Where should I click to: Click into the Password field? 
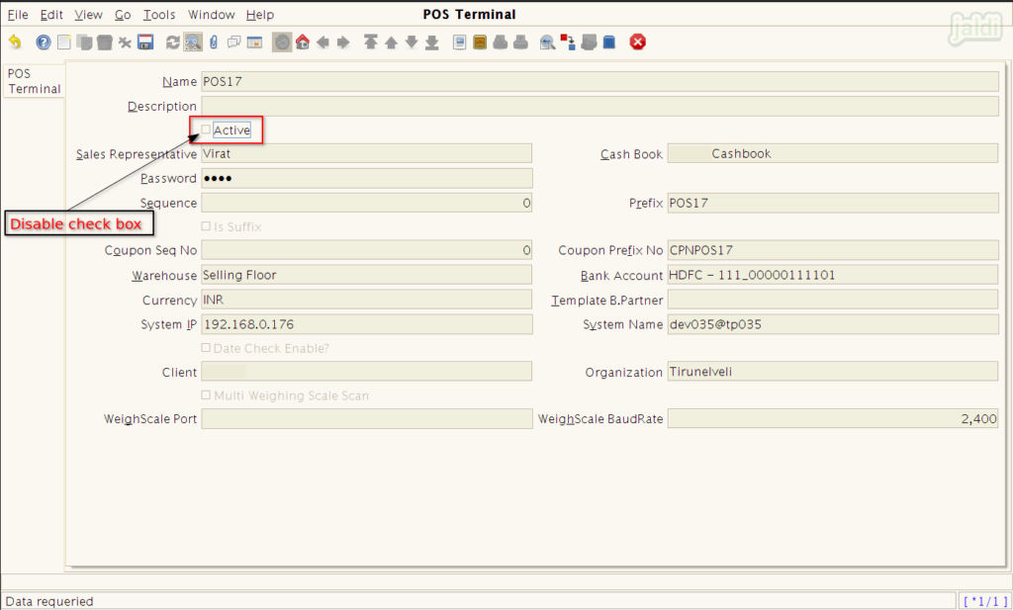pyautogui.click(x=367, y=178)
